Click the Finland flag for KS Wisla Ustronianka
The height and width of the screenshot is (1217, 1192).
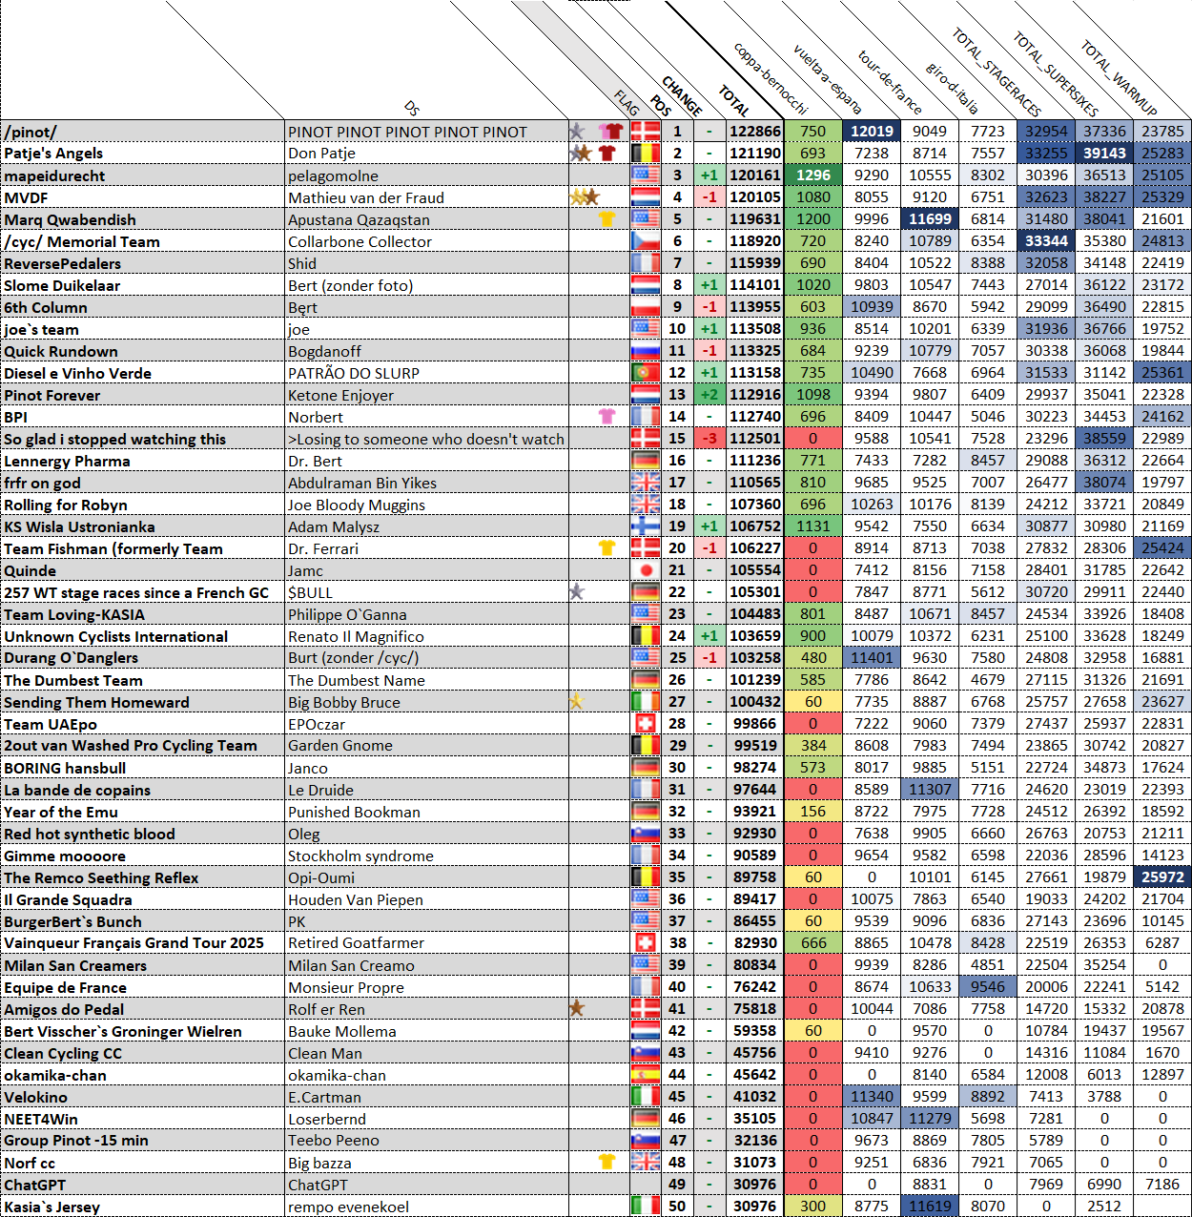pyautogui.click(x=646, y=526)
